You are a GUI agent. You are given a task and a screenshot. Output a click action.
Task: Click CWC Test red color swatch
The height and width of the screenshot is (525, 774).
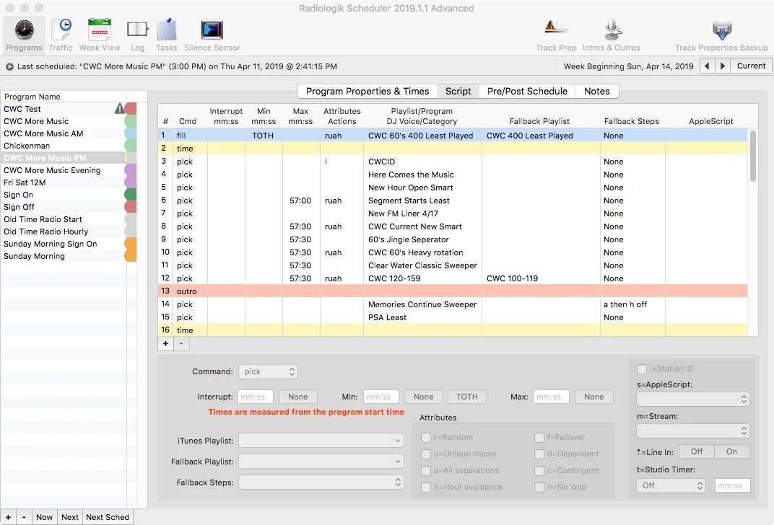point(130,108)
